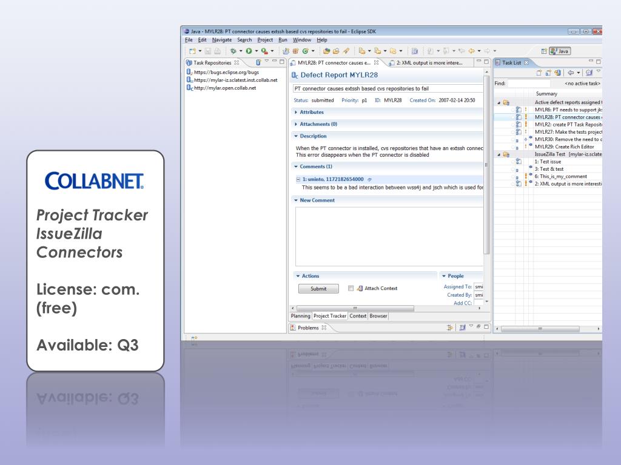Image resolution: width=621 pixels, height=465 pixels.
Task: Toggle activation circle for MYLR6 task
Action: (x=512, y=110)
